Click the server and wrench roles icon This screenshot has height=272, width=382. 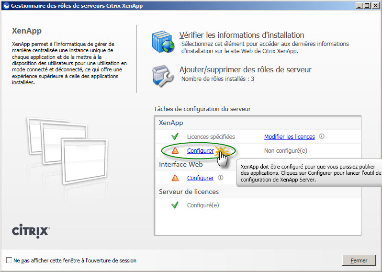(163, 76)
